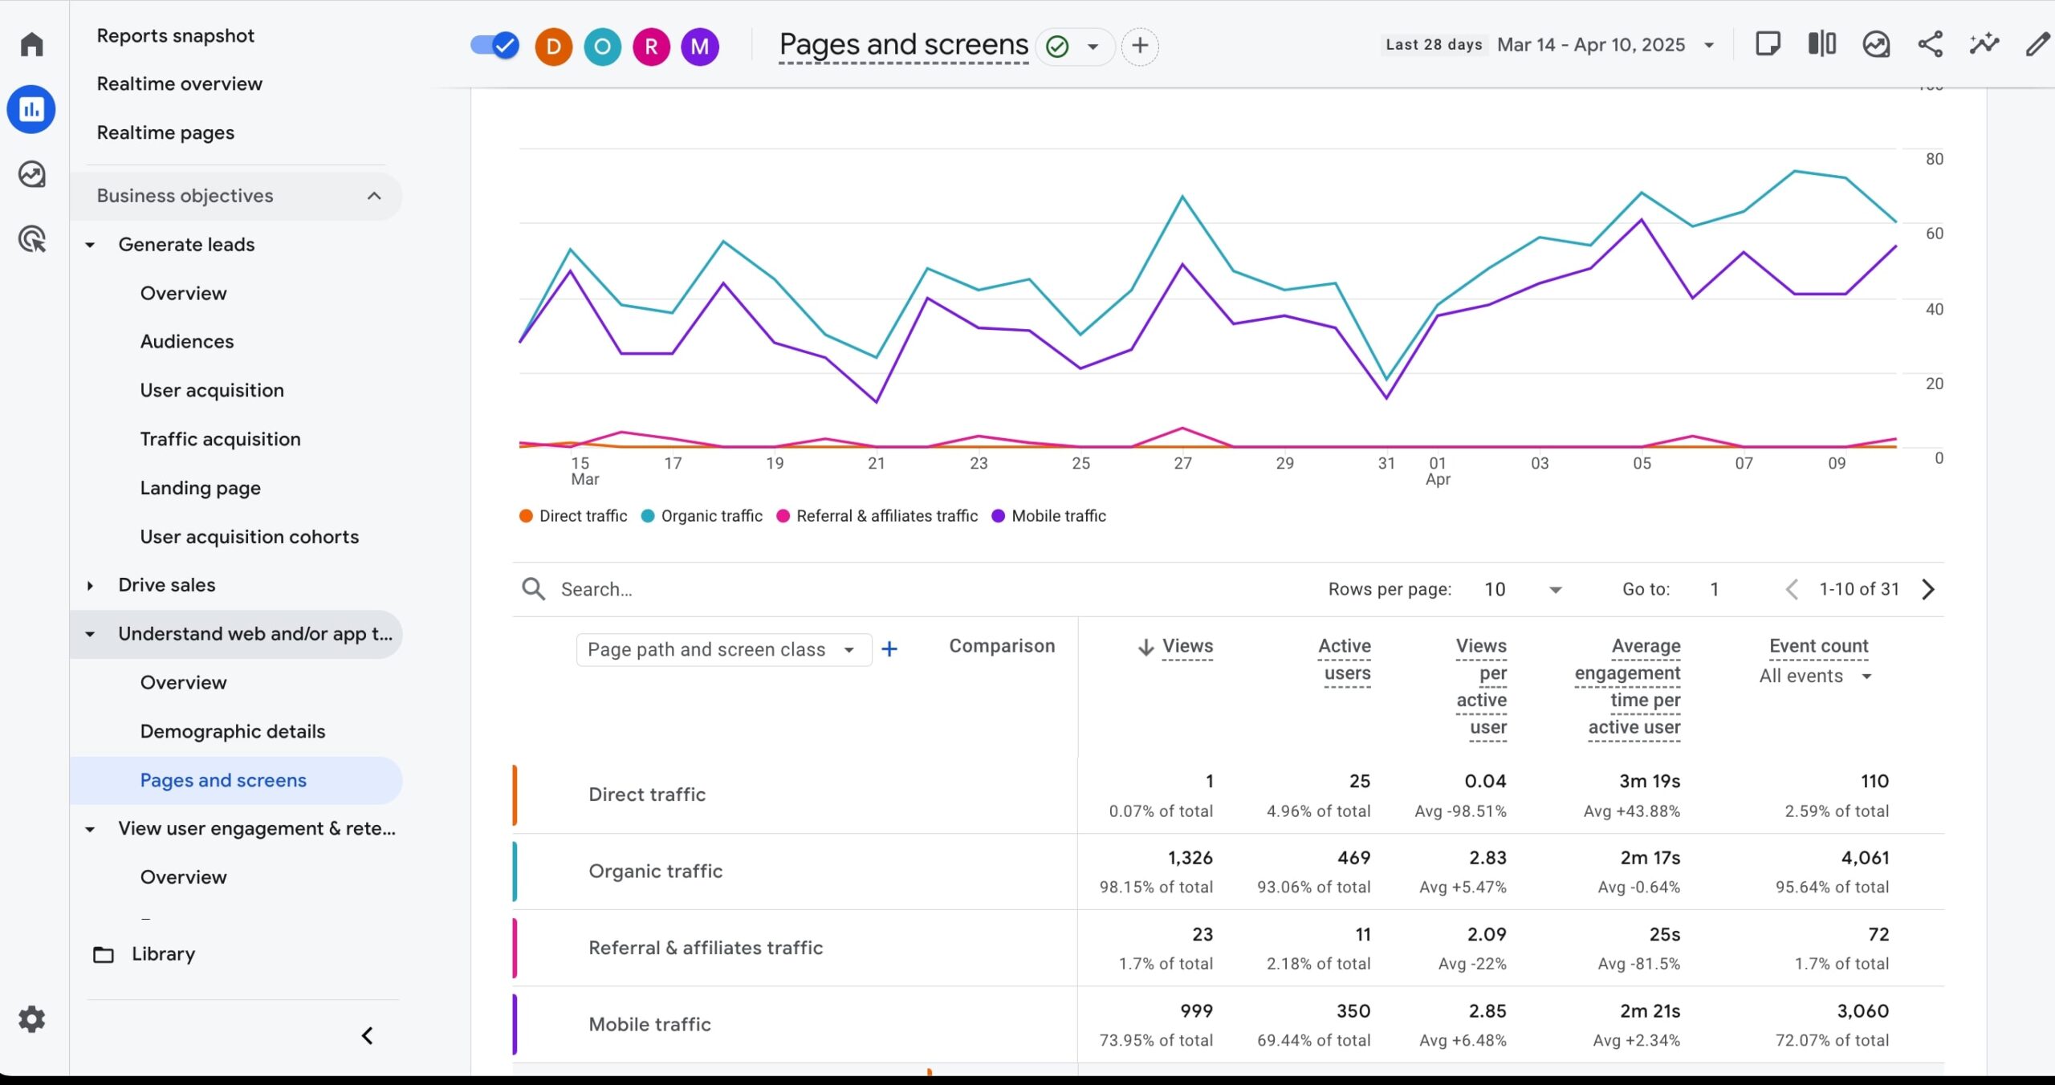Open the Home icon in left rail
This screenshot has width=2055, height=1085.
pyautogui.click(x=31, y=44)
